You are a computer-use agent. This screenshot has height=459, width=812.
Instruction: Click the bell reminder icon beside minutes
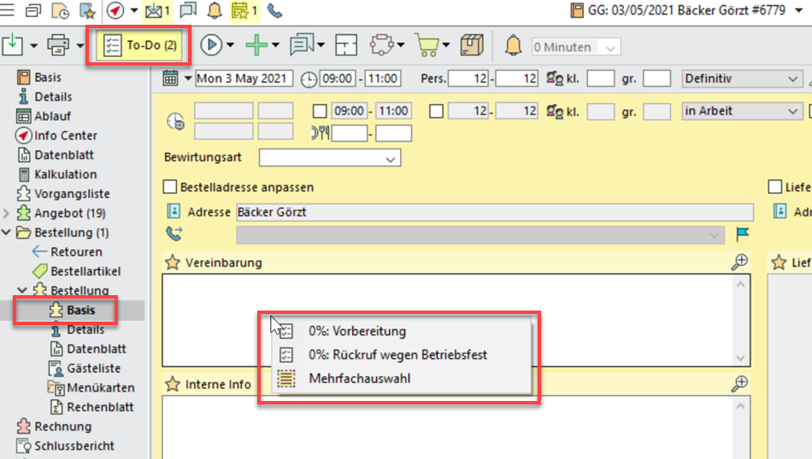[513, 45]
